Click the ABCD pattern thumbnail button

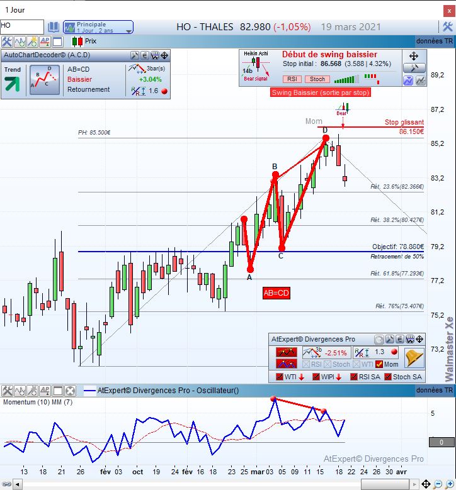pos(45,80)
